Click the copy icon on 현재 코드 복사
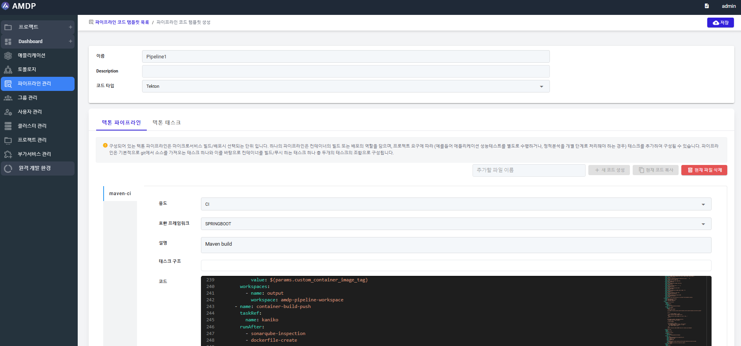The image size is (741, 346). pyautogui.click(x=641, y=170)
